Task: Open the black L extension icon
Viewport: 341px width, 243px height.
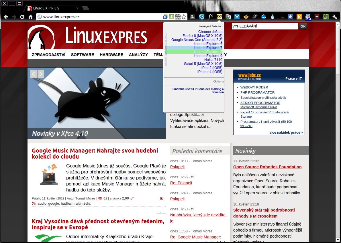Action: (193, 17)
